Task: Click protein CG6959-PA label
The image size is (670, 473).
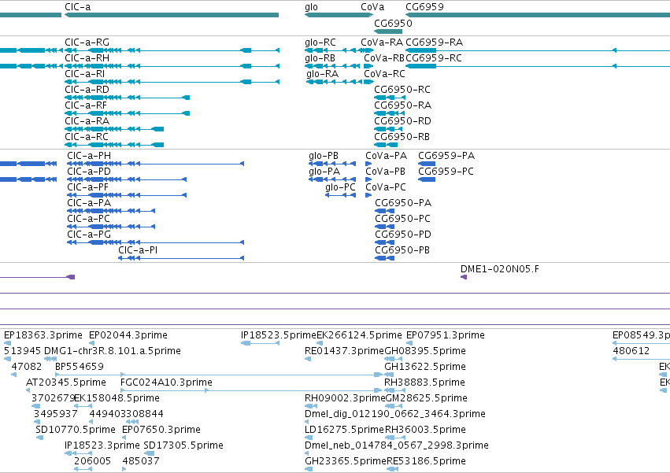Action: point(446,156)
